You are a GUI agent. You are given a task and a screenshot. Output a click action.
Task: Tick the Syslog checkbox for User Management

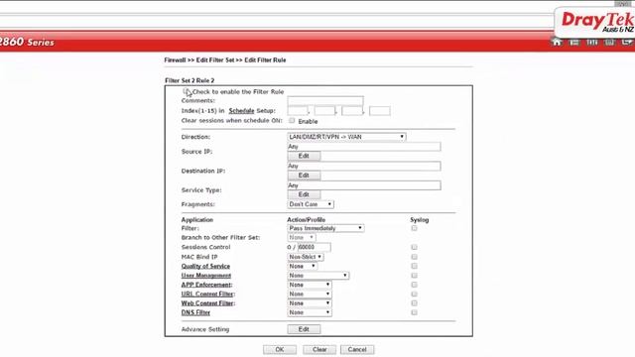point(414,276)
